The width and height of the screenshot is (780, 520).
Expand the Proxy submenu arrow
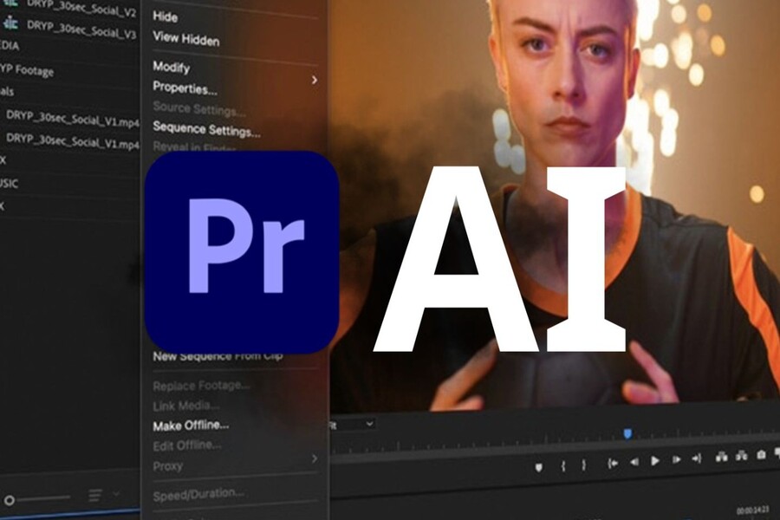314,458
